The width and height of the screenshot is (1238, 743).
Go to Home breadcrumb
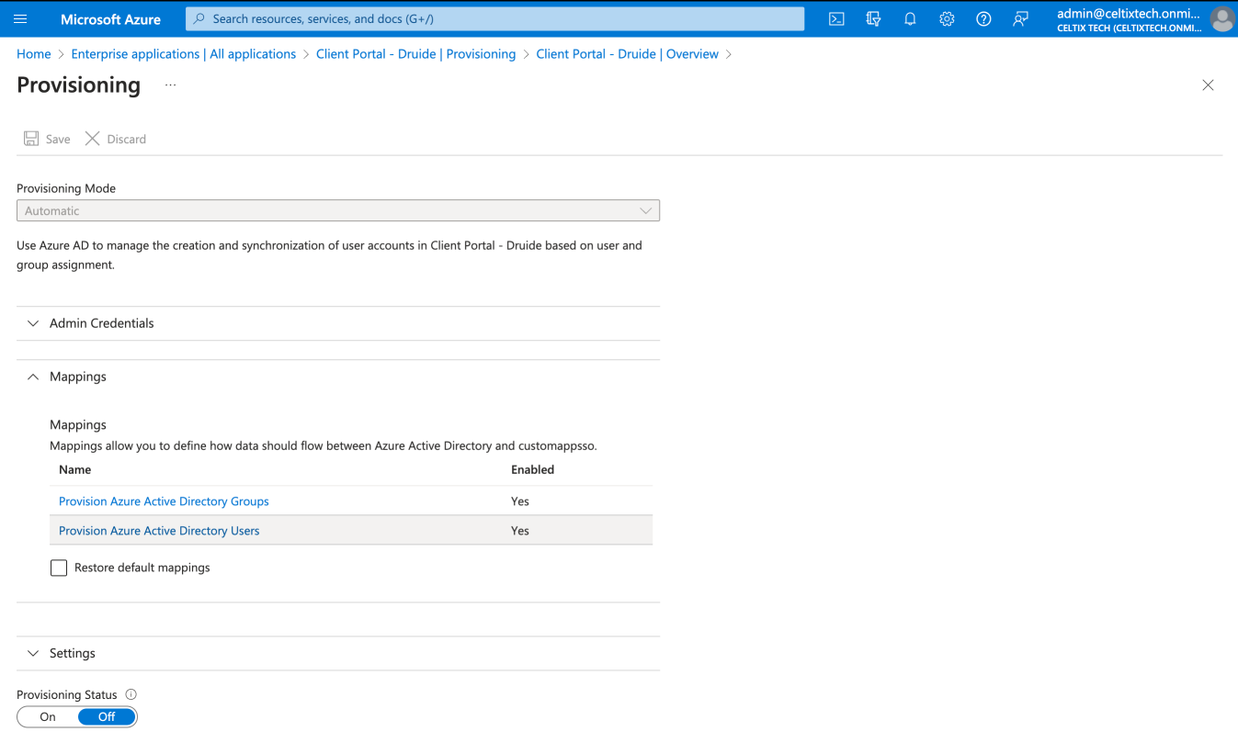(x=34, y=54)
